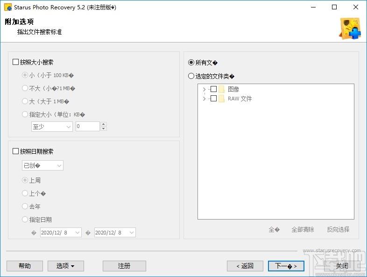Choose the 大 size radio over 1 MB
This screenshot has height=277, width=367.
click(x=25, y=101)
